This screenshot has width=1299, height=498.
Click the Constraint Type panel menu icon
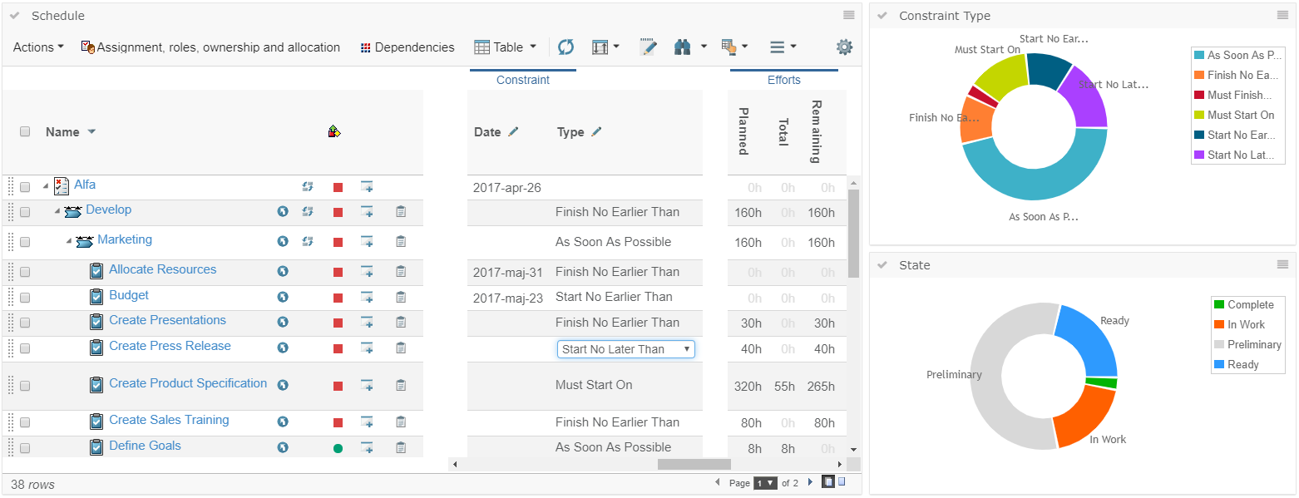point(1282,15)
